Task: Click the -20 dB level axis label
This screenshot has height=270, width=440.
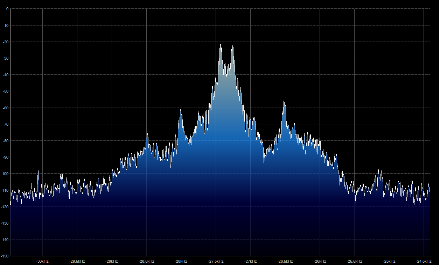Action: 6,42
